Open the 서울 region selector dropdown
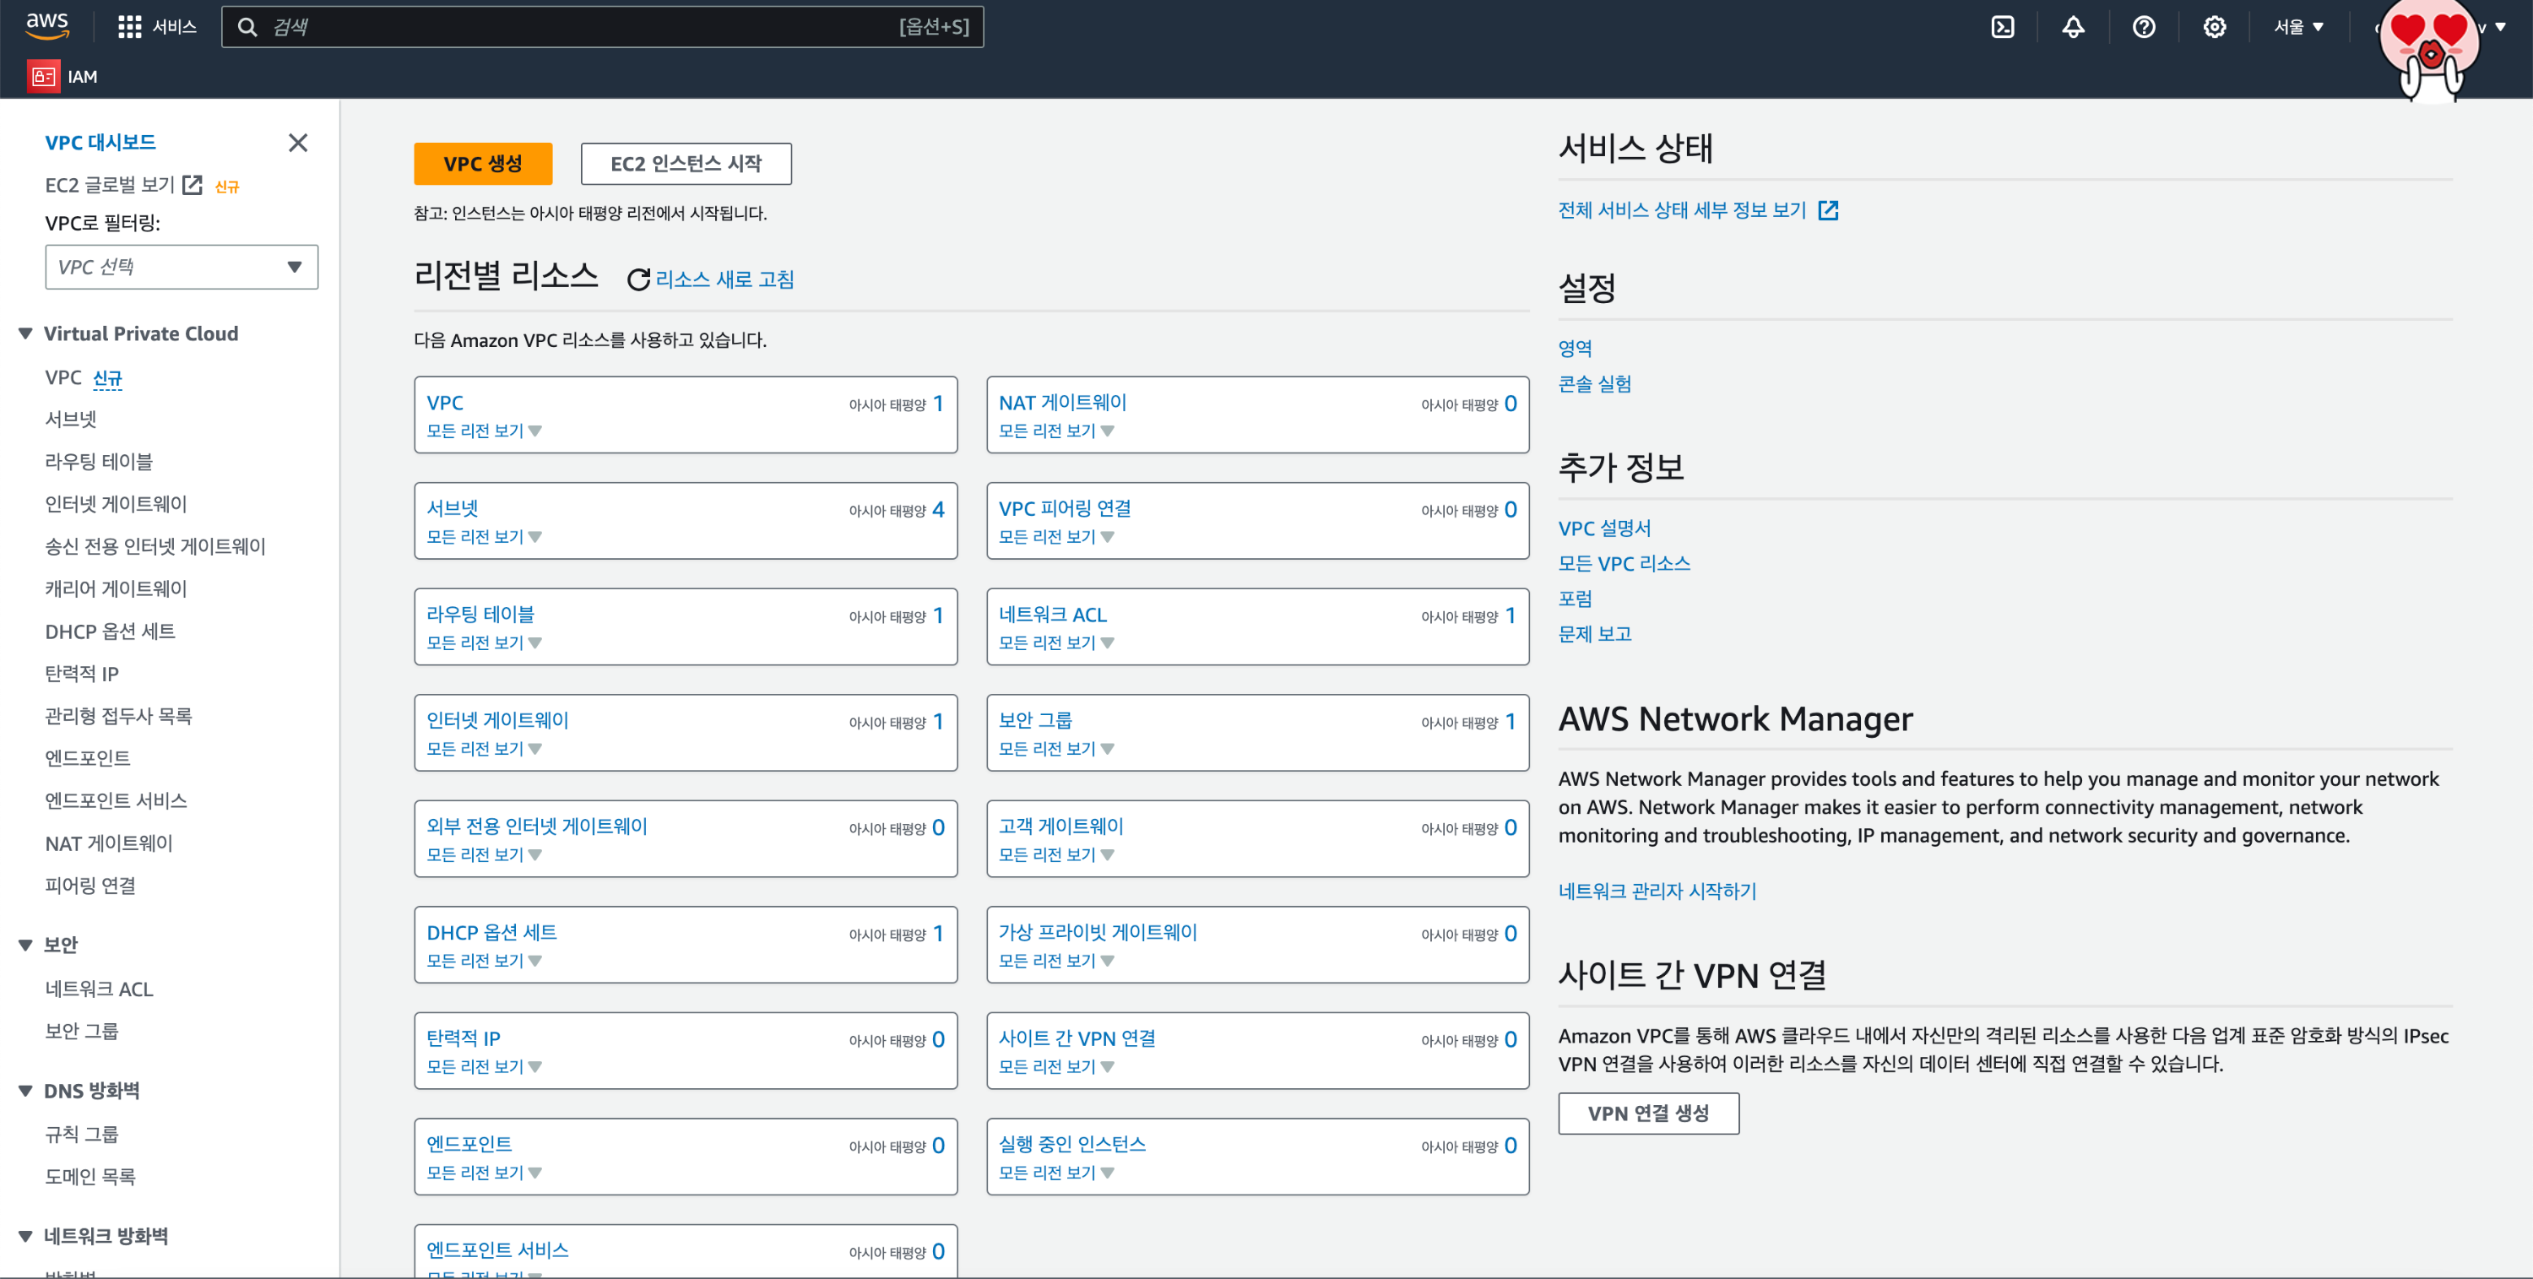The image size is (2533, 1279). pyautogui.click(x=2297, y=26)
